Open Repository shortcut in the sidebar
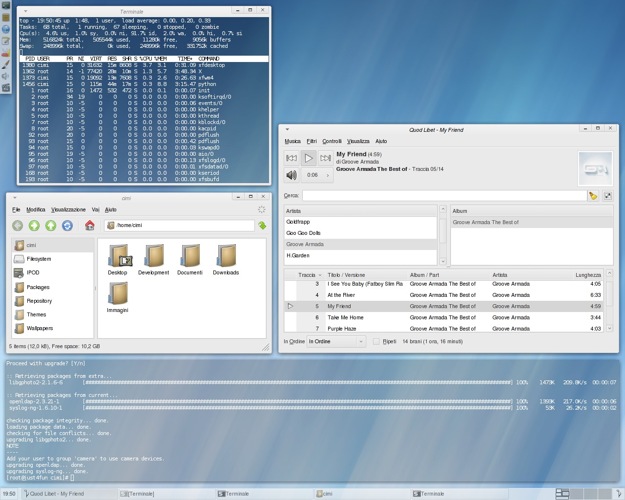 pyautogui.click(x=53, y=301)
